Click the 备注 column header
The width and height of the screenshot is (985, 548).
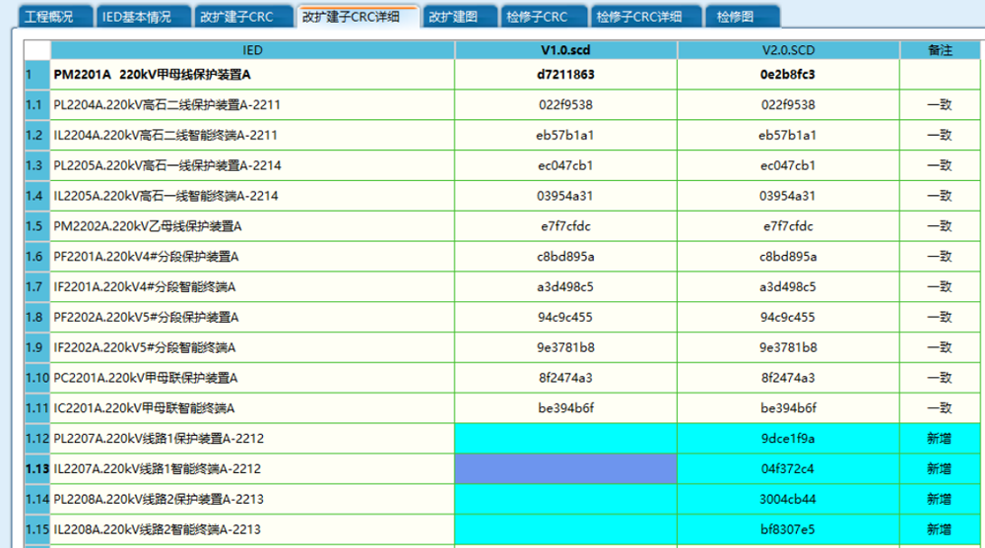[x=939, y=50]
